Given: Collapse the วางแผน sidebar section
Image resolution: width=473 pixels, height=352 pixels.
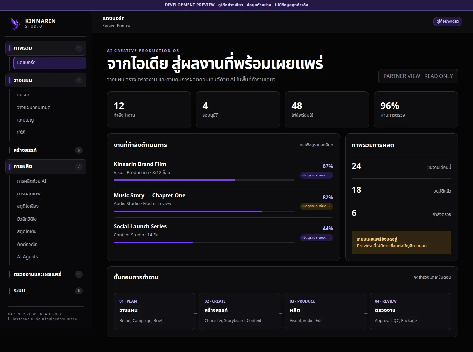Looking at the screenshot, I should tap(46, 80).
